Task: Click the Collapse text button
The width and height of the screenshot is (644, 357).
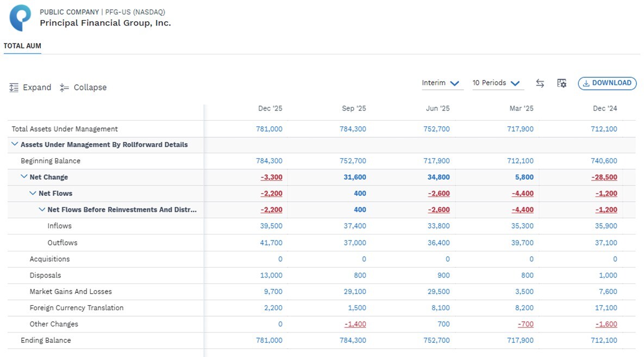Action: point(90,88)
